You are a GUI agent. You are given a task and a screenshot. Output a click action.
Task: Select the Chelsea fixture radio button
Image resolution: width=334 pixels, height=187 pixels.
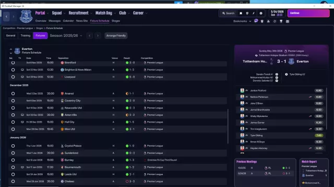click(13, 181)
